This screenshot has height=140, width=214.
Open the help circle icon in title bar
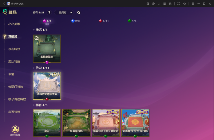153,4
